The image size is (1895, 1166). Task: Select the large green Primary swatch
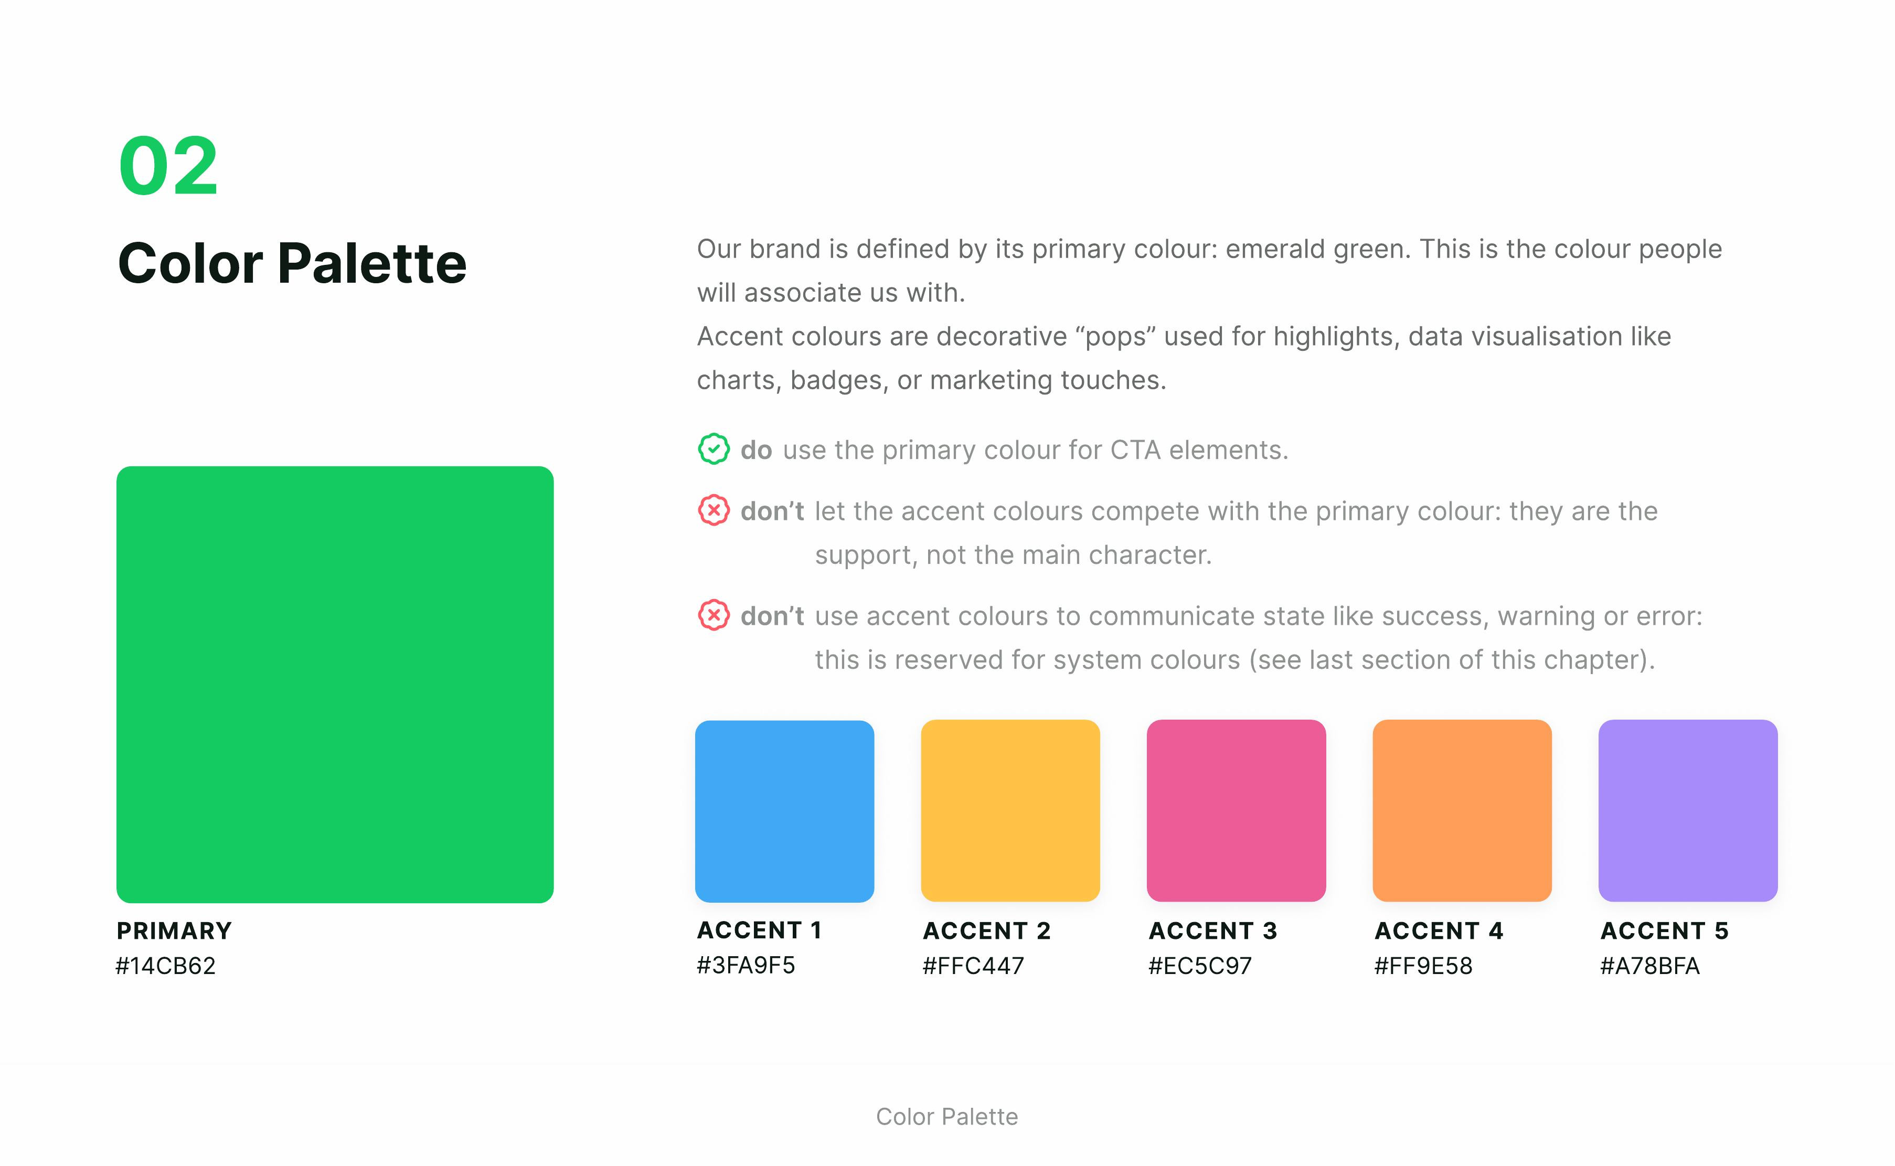(x=335, y=684)
